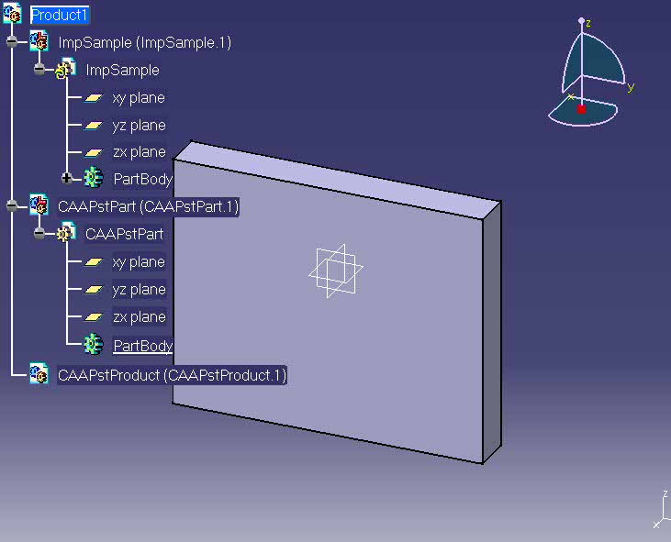The image size is (671, 542).
Task: Expand PartBody under ImpSample
Action: (x=66, y=178)
